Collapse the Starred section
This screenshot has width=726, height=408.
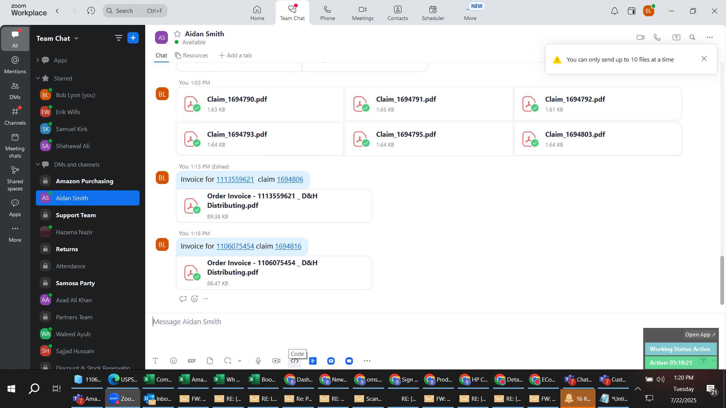tap(37, 78)
